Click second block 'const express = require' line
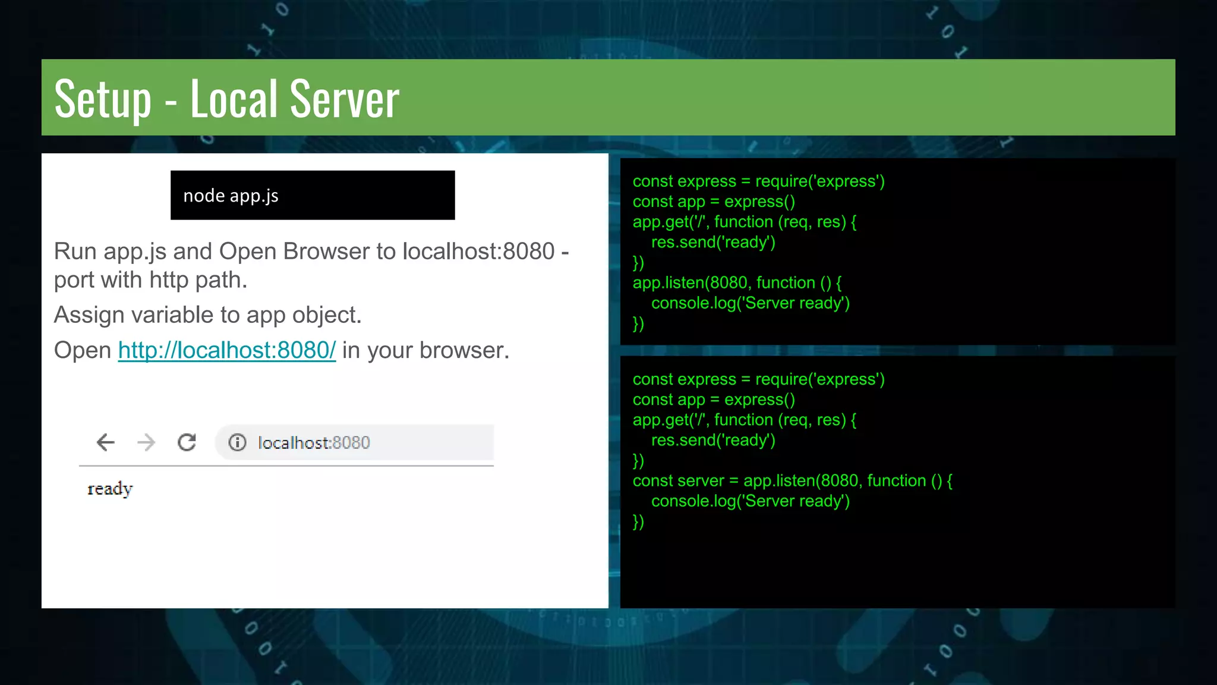The image size is (1217, 685). click(x=759, y=379)
